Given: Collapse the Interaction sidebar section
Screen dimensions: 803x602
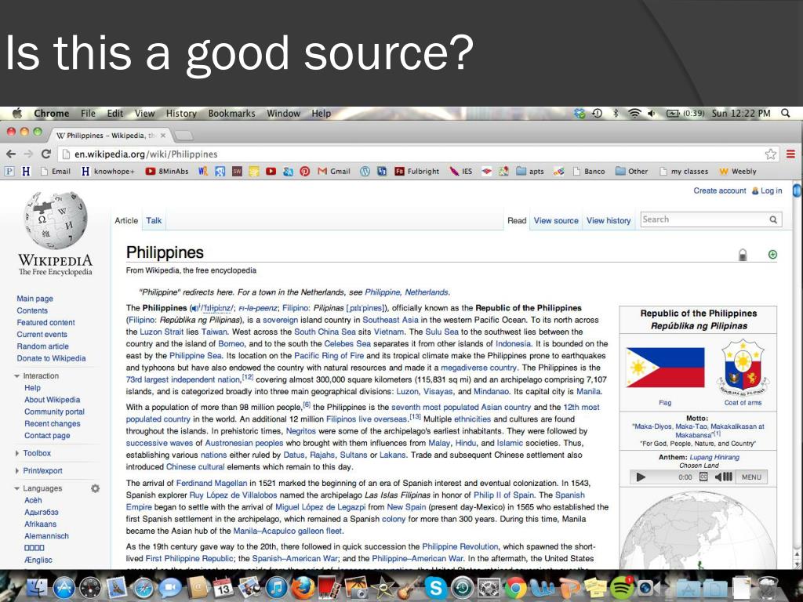Looking at the screenshot, I should tap(17, 375).
